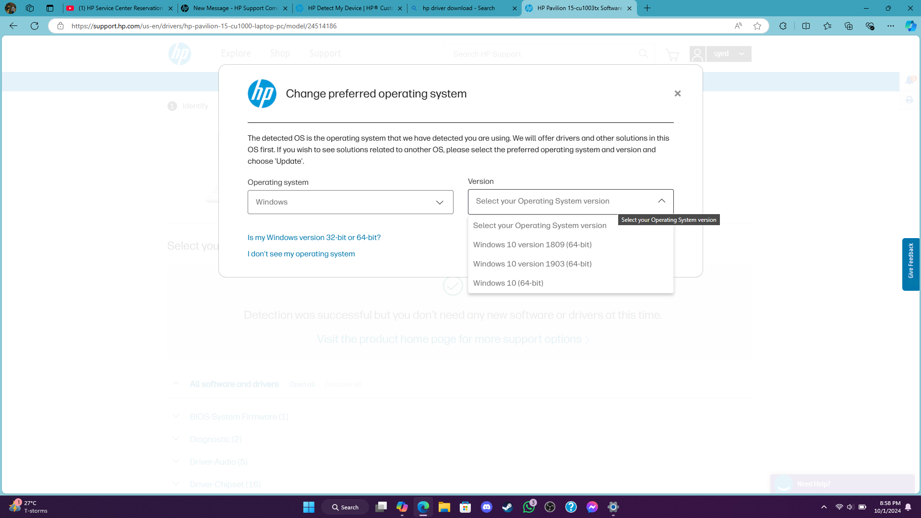
Task: Open OBS Studio from taskbar
Action: pyautogui.click(x=550, y=507)
